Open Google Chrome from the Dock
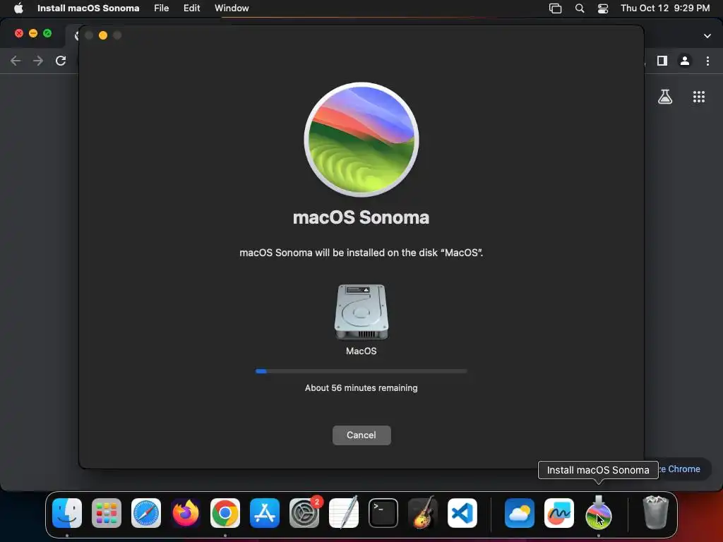Viewport: 723px width, 542px height. (x=225, y=513)
